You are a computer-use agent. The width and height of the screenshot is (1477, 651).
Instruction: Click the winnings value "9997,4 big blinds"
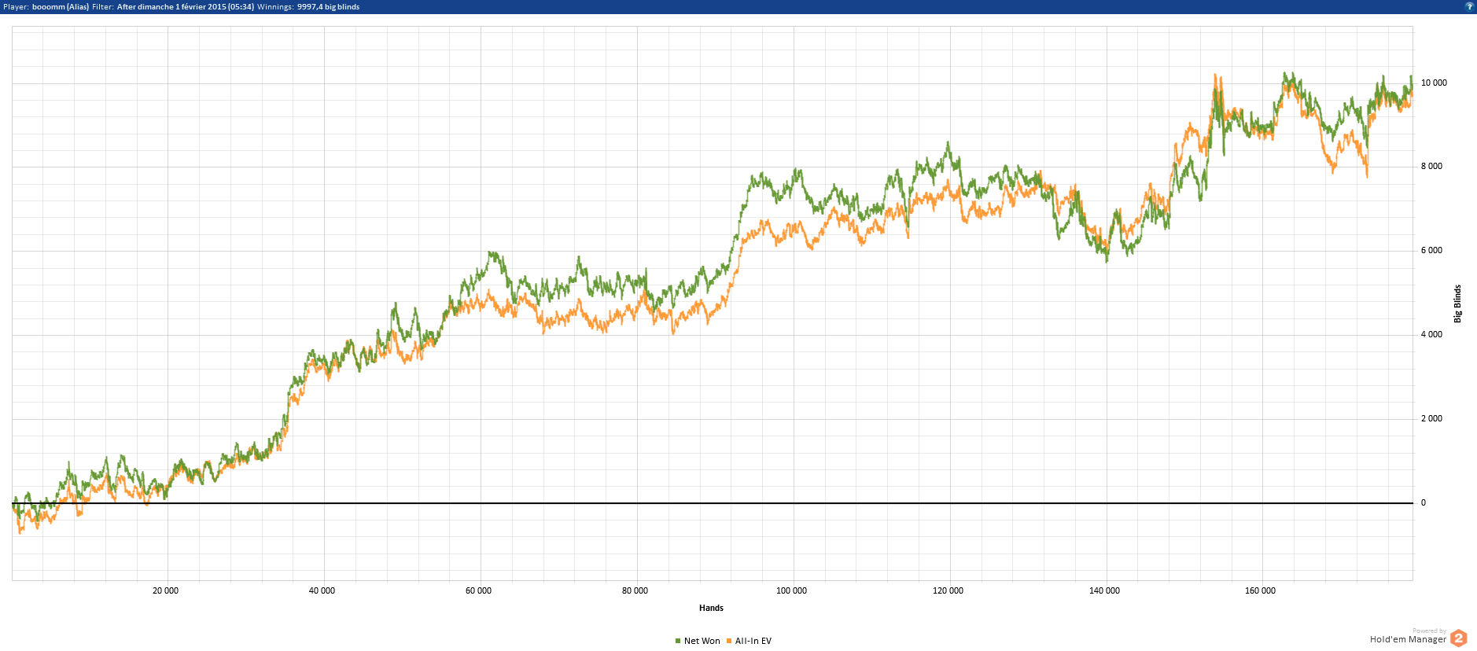coord(328,6)
